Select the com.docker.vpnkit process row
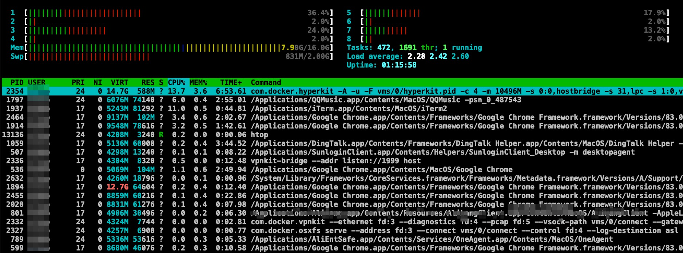The height and width of the screenshot is (253, 683). click(342, 222)
